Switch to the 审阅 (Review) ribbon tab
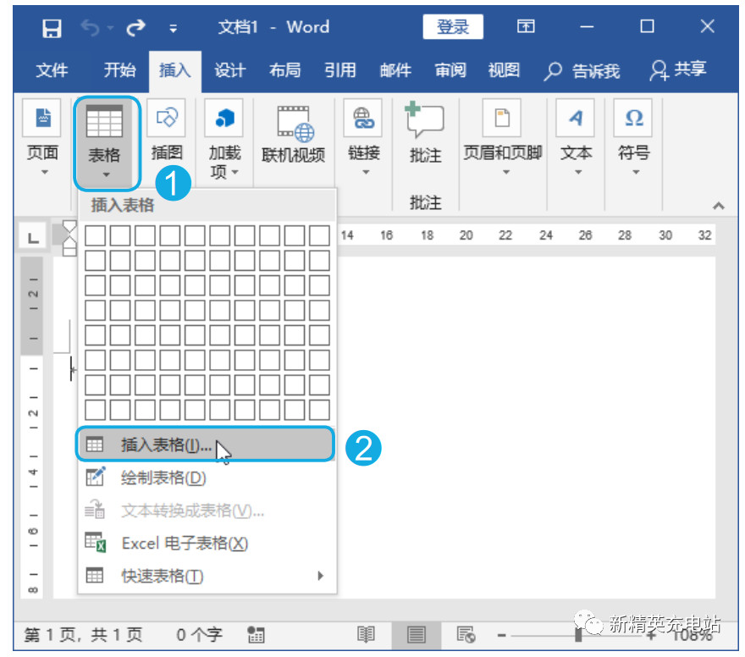The image size is (745, 657). point(450,70)
